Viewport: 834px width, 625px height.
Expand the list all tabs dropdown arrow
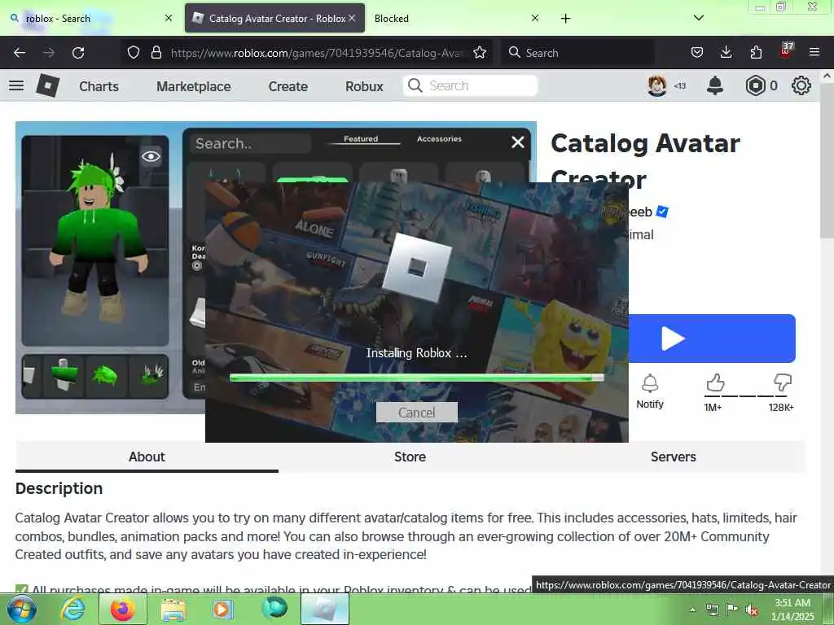(699, 18)
